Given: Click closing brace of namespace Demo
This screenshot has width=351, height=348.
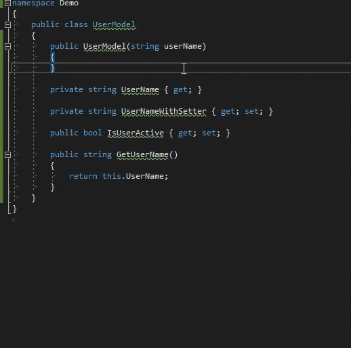Looking at the screenshot, I should [x=14, y=209].
